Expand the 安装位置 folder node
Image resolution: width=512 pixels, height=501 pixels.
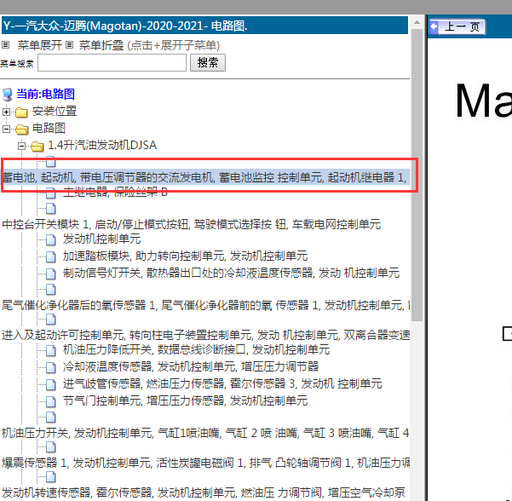(x=6, y=112)
